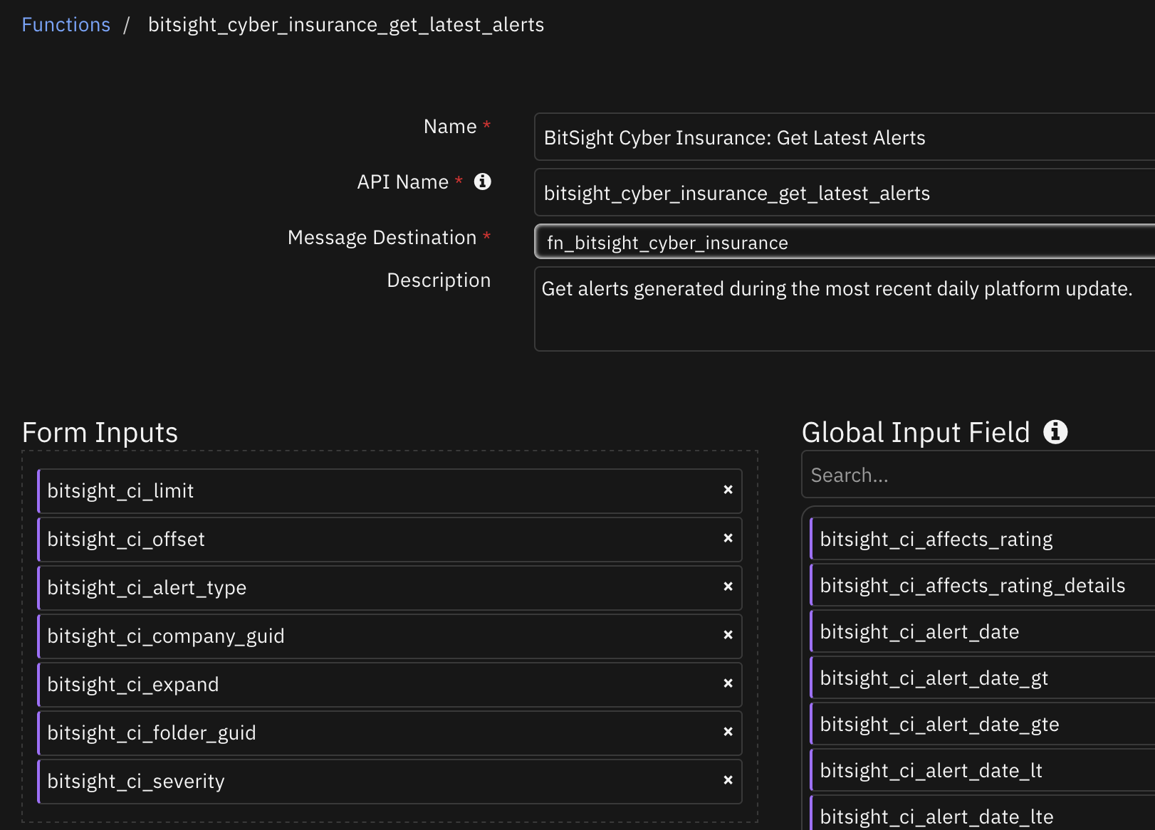Pick bitsight_ci_alert_date global field
1155x830 pixels.
coord(983,631)
